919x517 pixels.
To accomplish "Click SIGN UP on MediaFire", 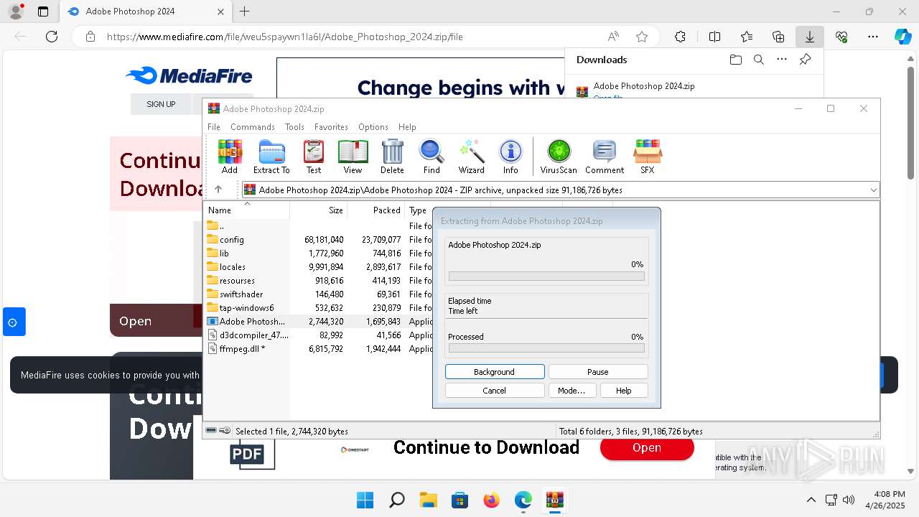I will (x=161, y=104).
